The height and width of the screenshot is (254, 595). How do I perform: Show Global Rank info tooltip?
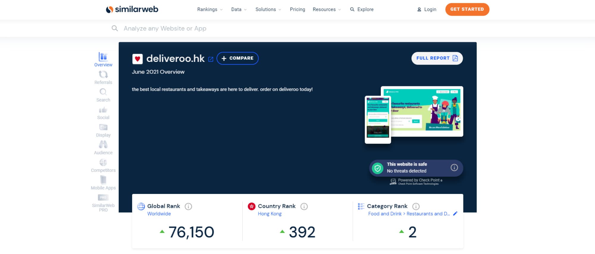coord(188,206)
